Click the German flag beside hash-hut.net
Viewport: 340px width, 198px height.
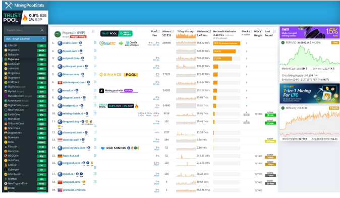[x=60, y=156]
